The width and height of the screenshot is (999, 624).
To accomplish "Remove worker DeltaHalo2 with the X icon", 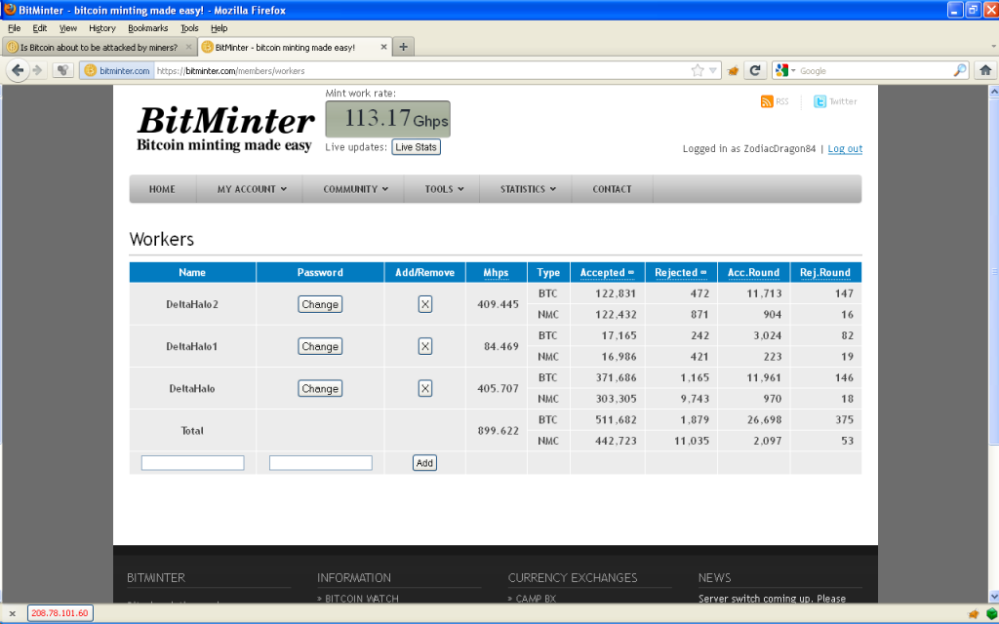I will (x=425, y=304).
